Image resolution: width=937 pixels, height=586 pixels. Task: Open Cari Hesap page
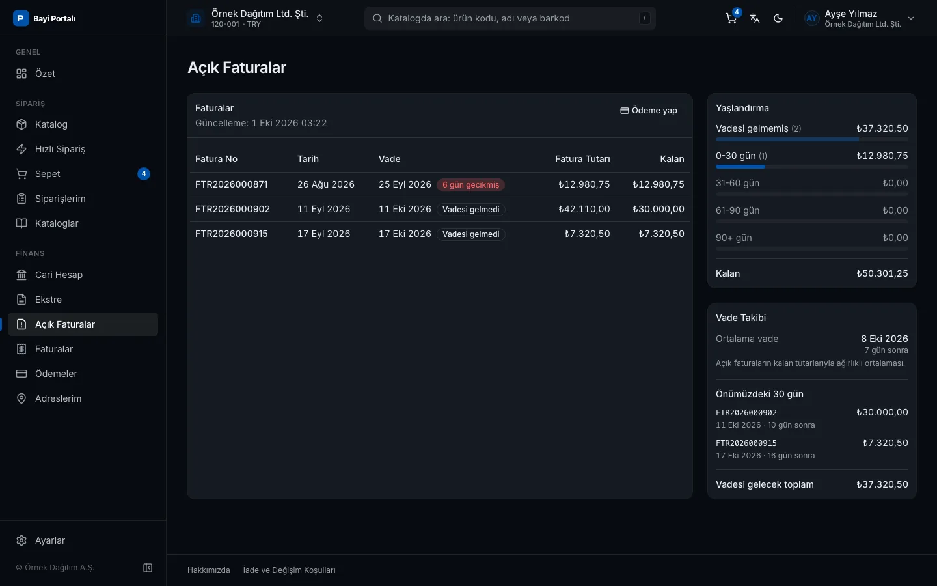[x=83, y=275]
